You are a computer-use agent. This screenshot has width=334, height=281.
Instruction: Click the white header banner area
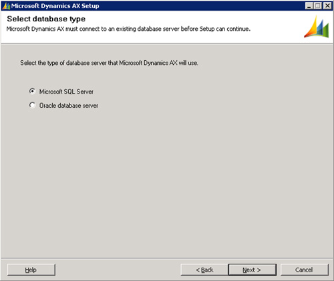tap(167, 27)
